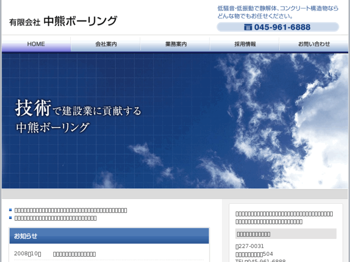Click the 045-961-6888 phone number banner
The height and width of the screenshot is (262, 350).
point(278,27)
